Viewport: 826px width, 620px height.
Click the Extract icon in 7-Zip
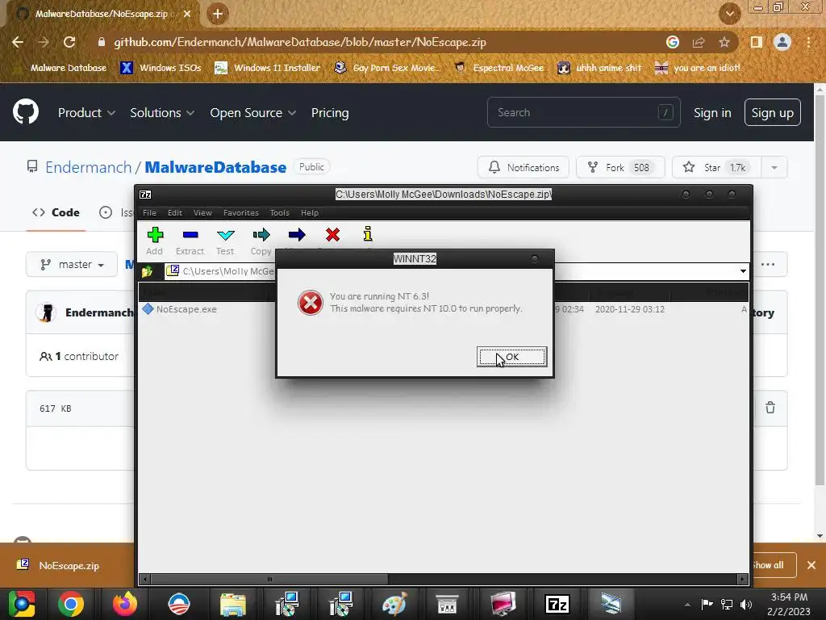pyautogui.click(x=190, y=241)
